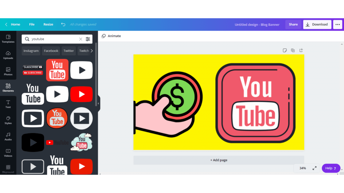This screenshot has width=344, height=193.
Task: Click the Animate button label
Action: click(114, 36)
